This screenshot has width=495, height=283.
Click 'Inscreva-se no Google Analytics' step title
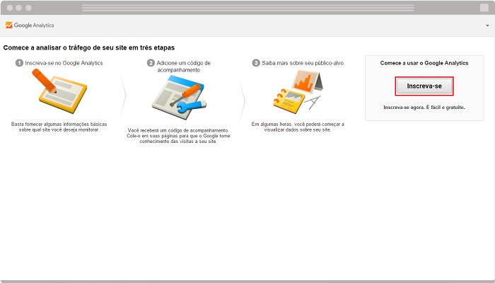point(64,63)
